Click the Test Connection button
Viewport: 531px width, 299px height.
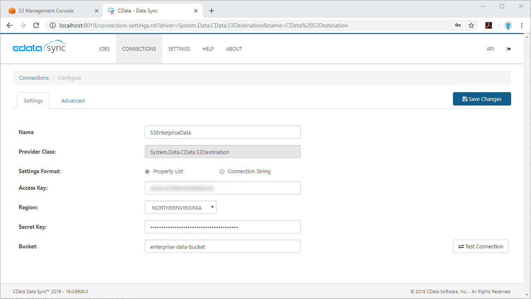(480, 246)
